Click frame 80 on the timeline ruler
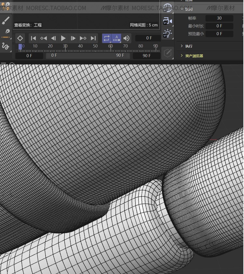Screen dimensions: 244x274 141,46
